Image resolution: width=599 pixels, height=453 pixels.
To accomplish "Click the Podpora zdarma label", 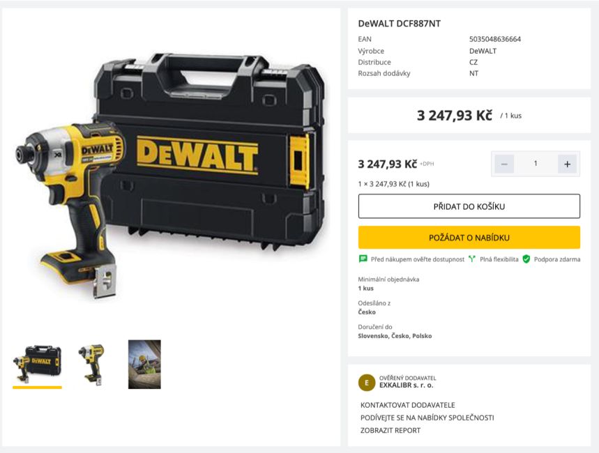I will coord(557,259).
